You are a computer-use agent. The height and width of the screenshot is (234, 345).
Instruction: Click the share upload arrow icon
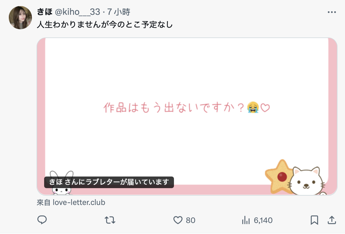pyautogui.click(x=331, y=220)
